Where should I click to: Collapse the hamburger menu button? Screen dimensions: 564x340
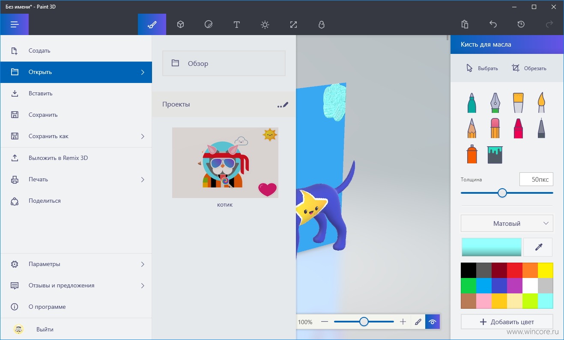tap(15, 24)
